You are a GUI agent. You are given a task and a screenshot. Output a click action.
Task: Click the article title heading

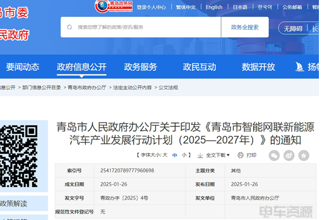(185, 133)
